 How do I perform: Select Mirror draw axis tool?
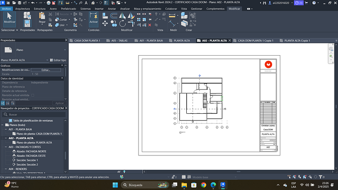tap(131, 16)
